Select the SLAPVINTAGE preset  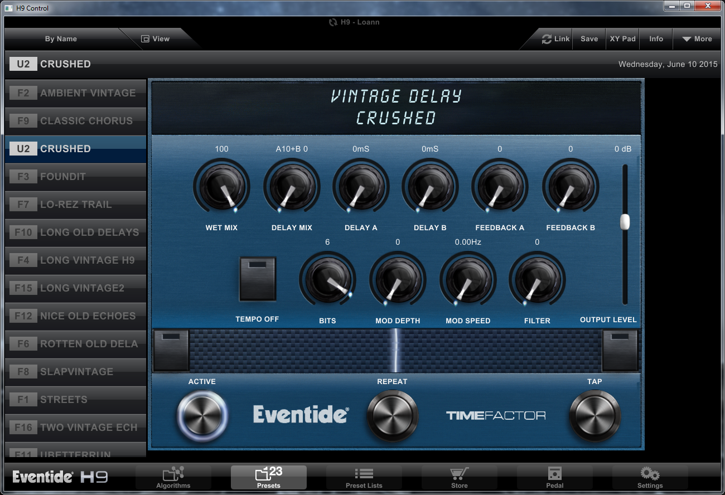pos(75,372)
